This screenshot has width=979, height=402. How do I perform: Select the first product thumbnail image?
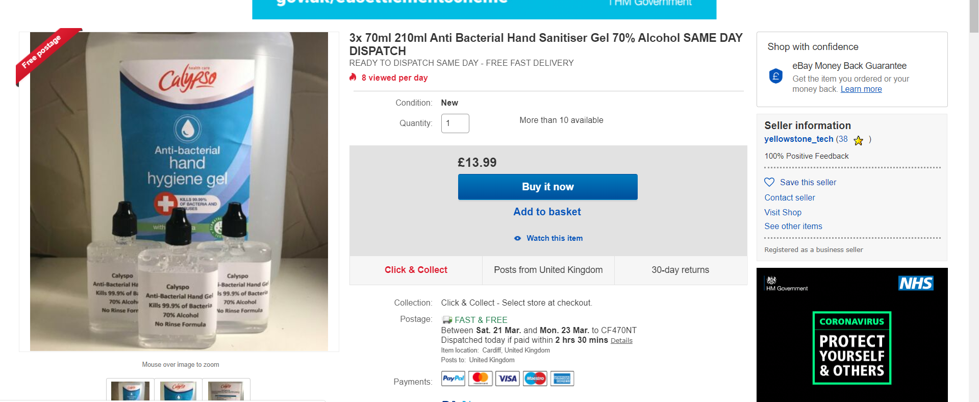(x=130, y=390)
